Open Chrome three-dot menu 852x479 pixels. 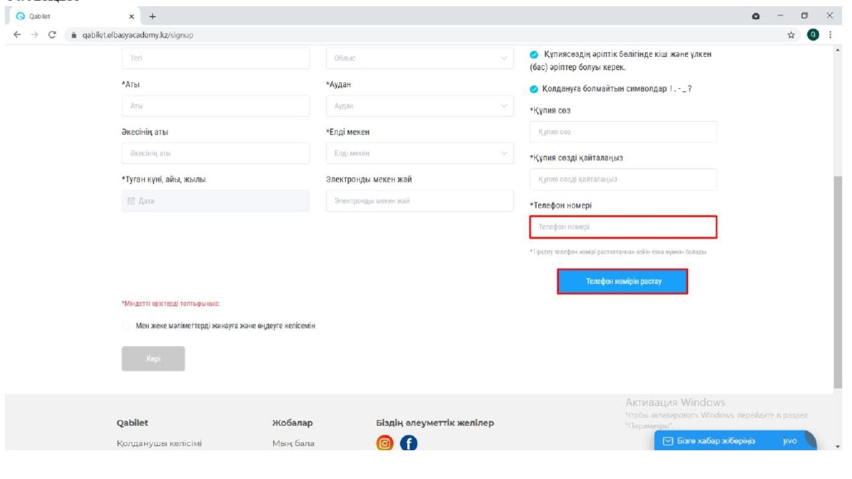tap(830, 35)
